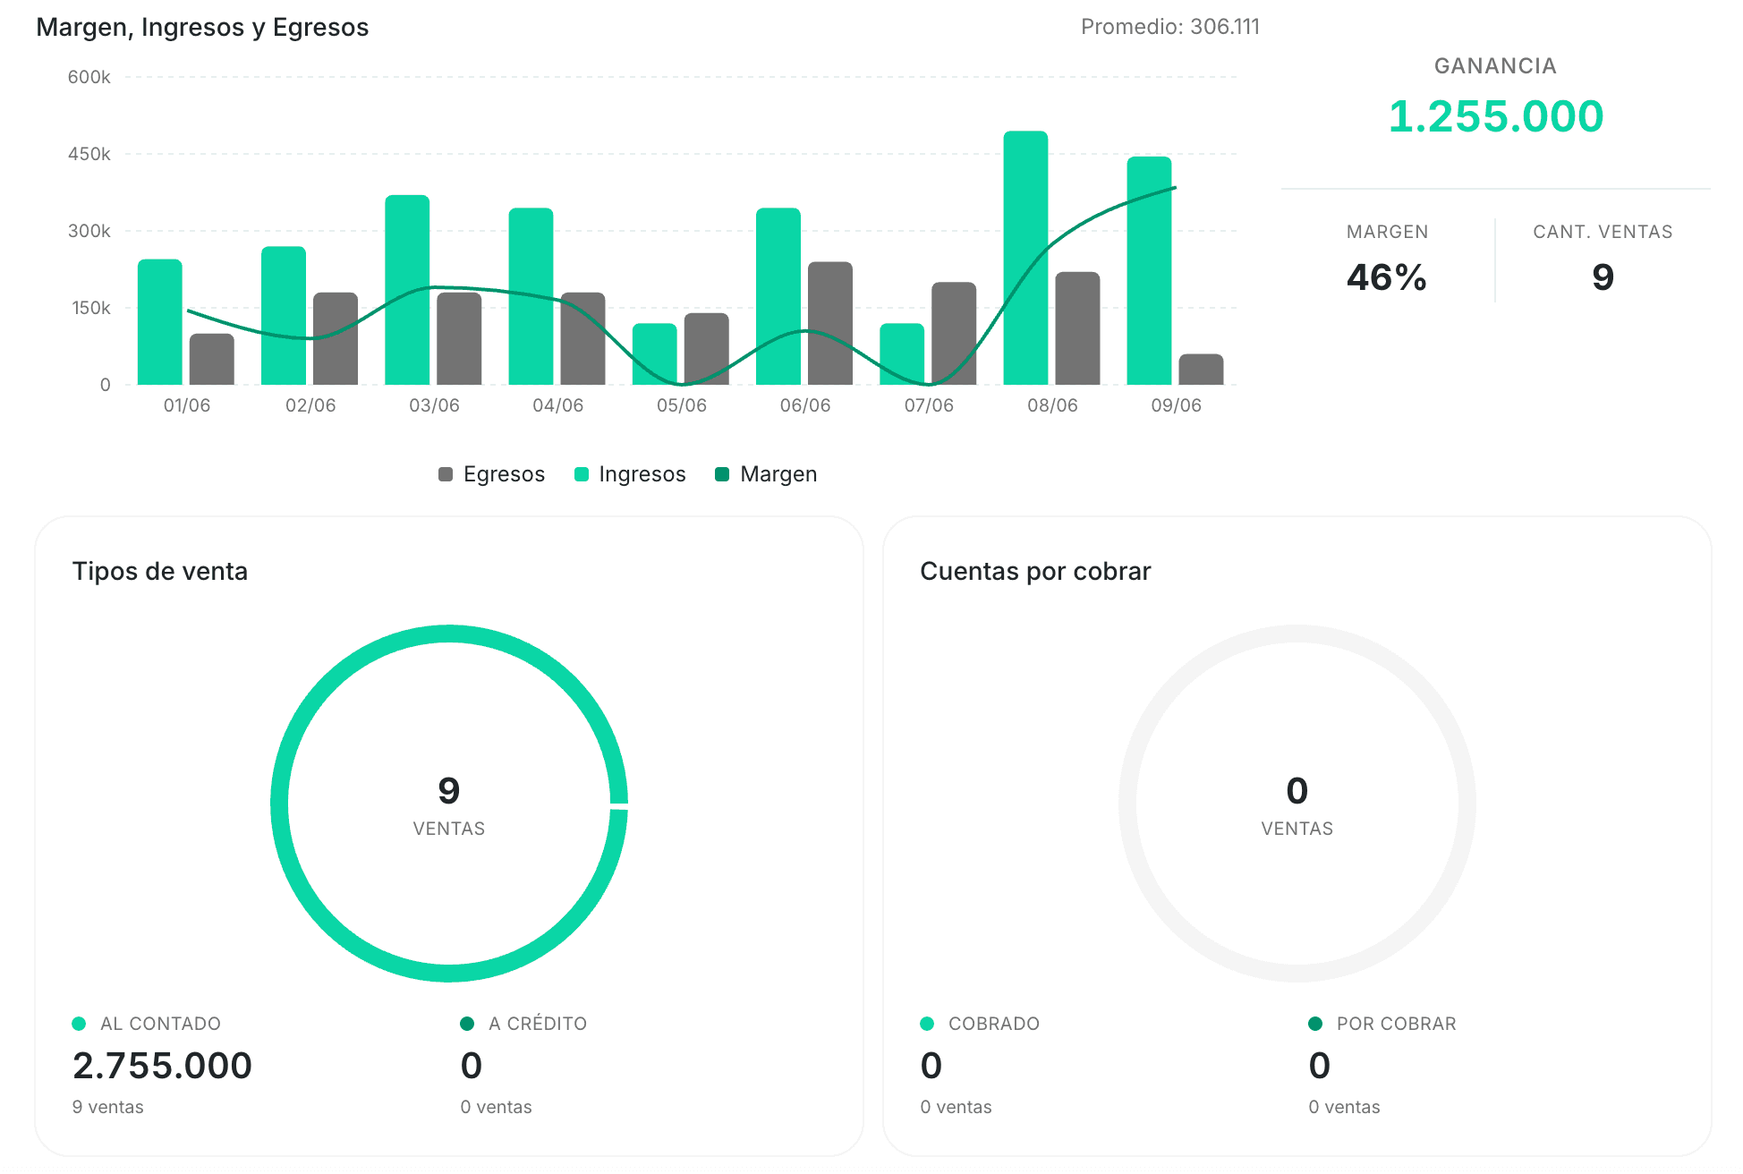The width and height of the screenshot is (1743, 1174).
Task: Select the 08/06 Ingresos bar
Action: click(1025, 258)
